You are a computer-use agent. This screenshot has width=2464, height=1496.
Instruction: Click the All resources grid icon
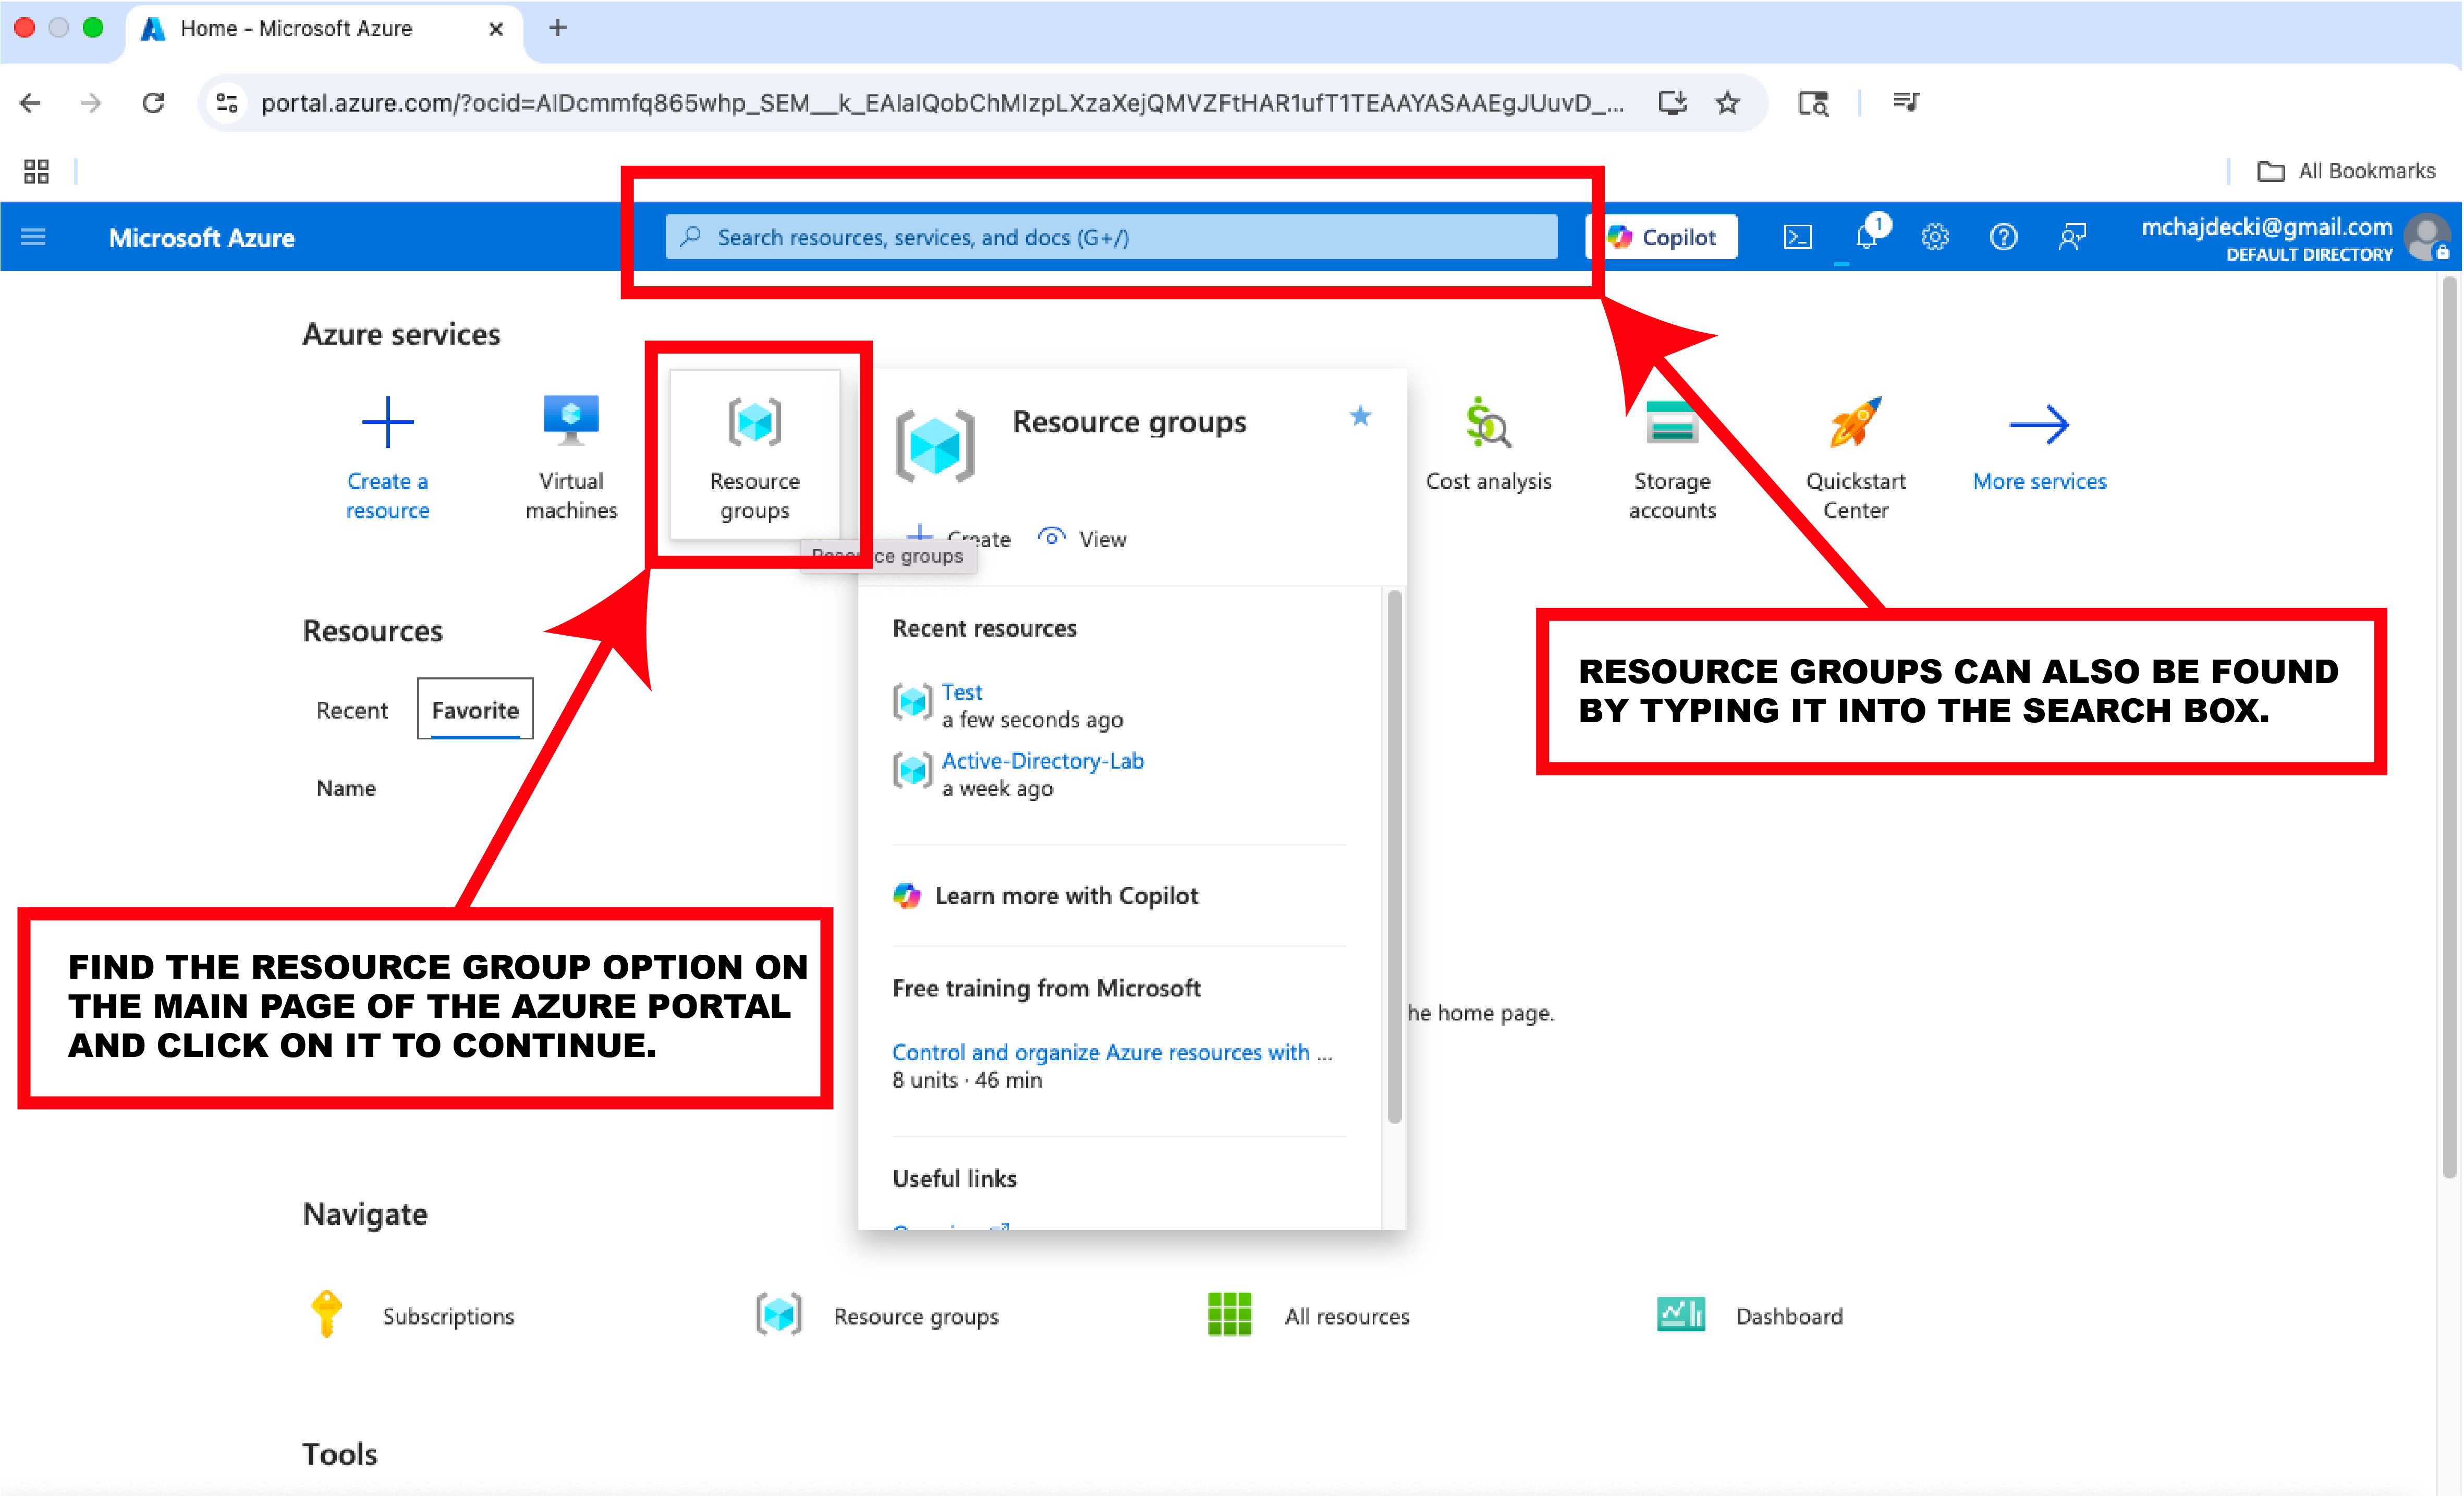tap(1229, 1314)
